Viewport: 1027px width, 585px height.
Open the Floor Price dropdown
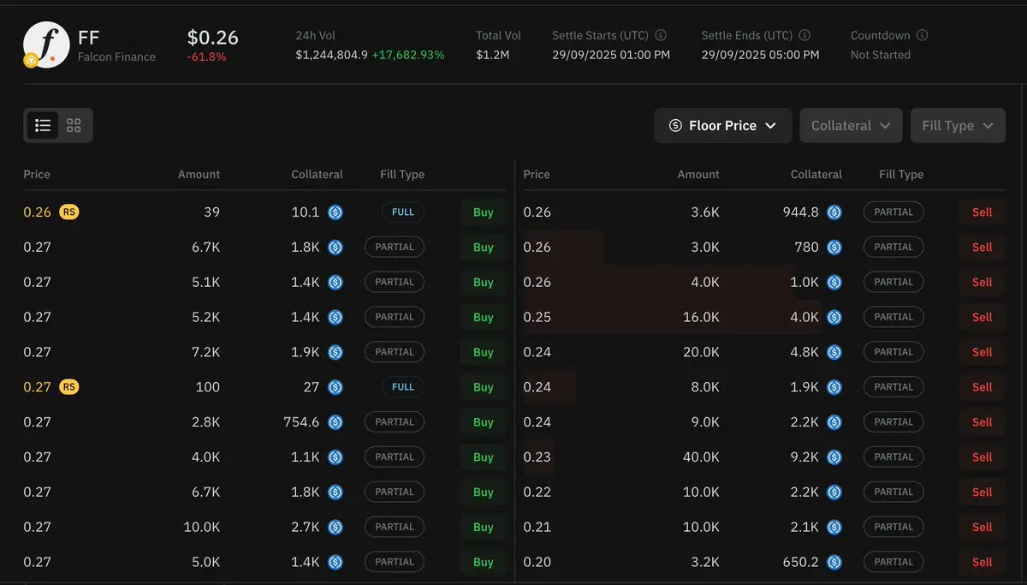click(723, 125)
